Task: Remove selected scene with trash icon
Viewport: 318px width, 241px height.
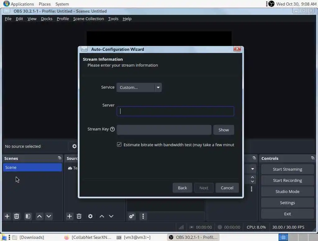Action: 17,216
